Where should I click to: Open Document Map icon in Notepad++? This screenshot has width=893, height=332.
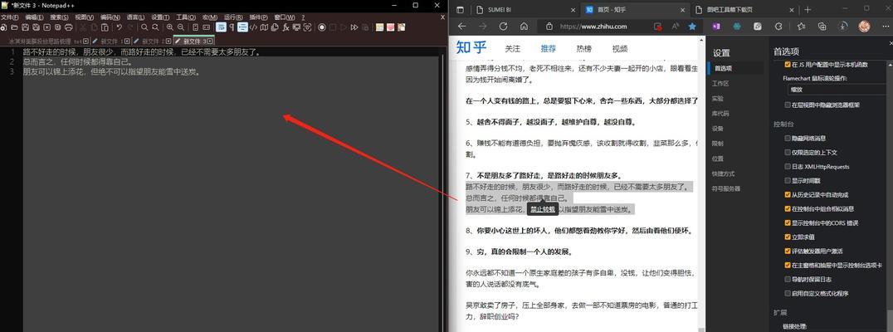pyautogui.click(x=265, y=27)
